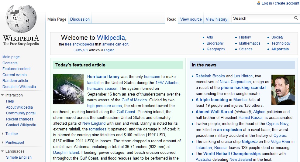Open the Mathematics portal link
Viewport: 300px width, 162px height.
pyautogui.click(x=250, y=43)
